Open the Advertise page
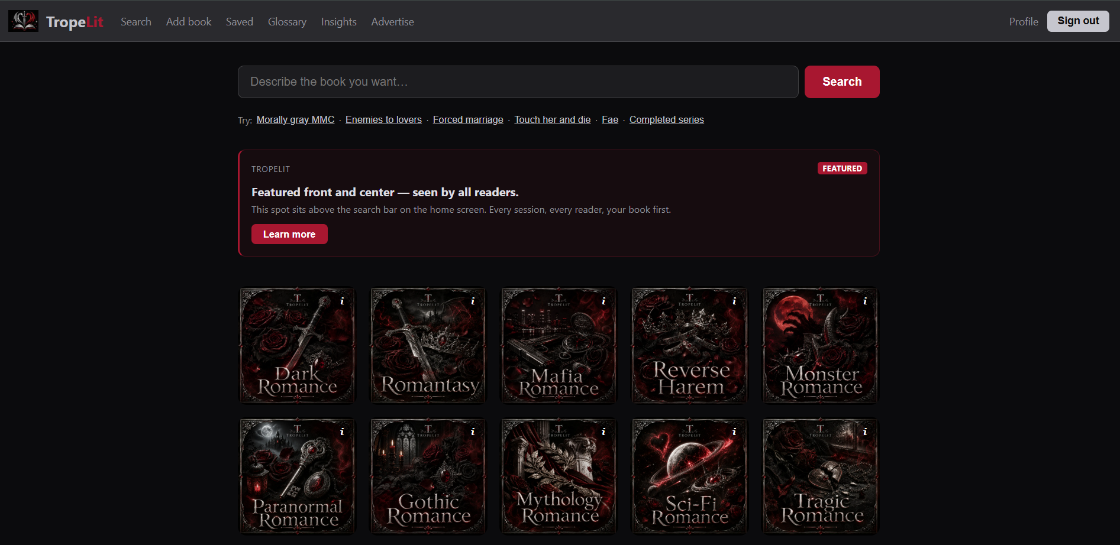 [392, 22]
